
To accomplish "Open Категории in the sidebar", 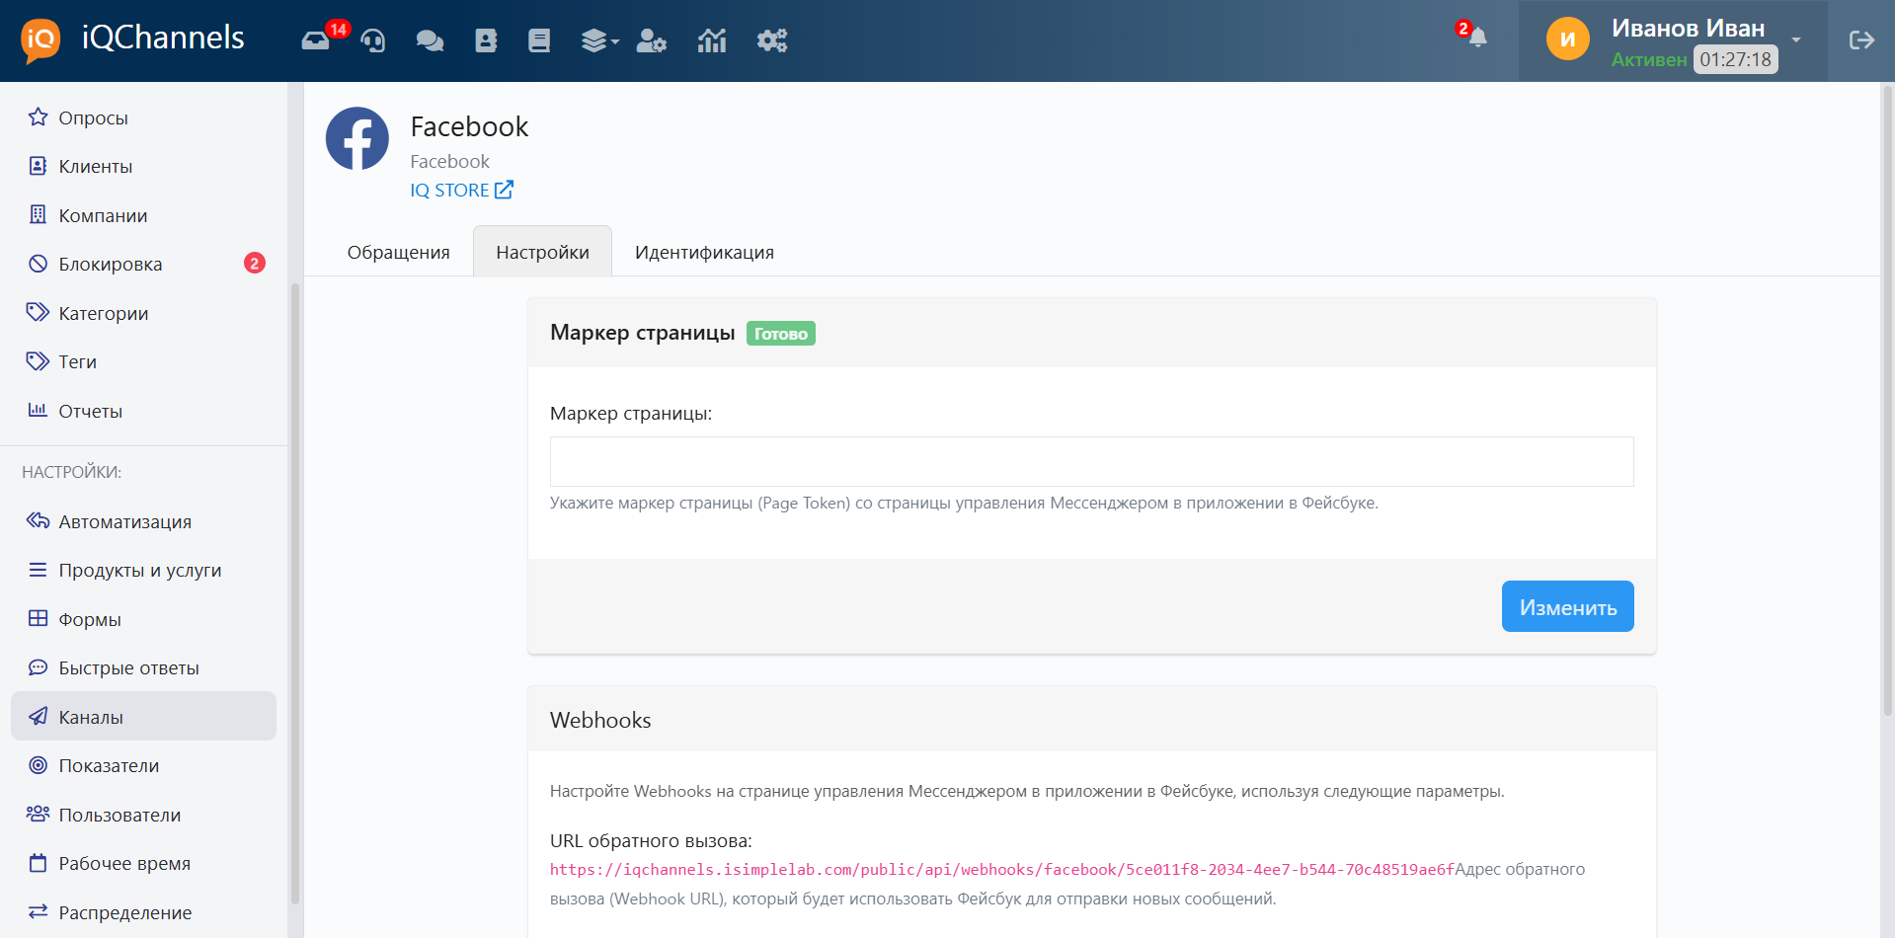I will tap(143, 313).
